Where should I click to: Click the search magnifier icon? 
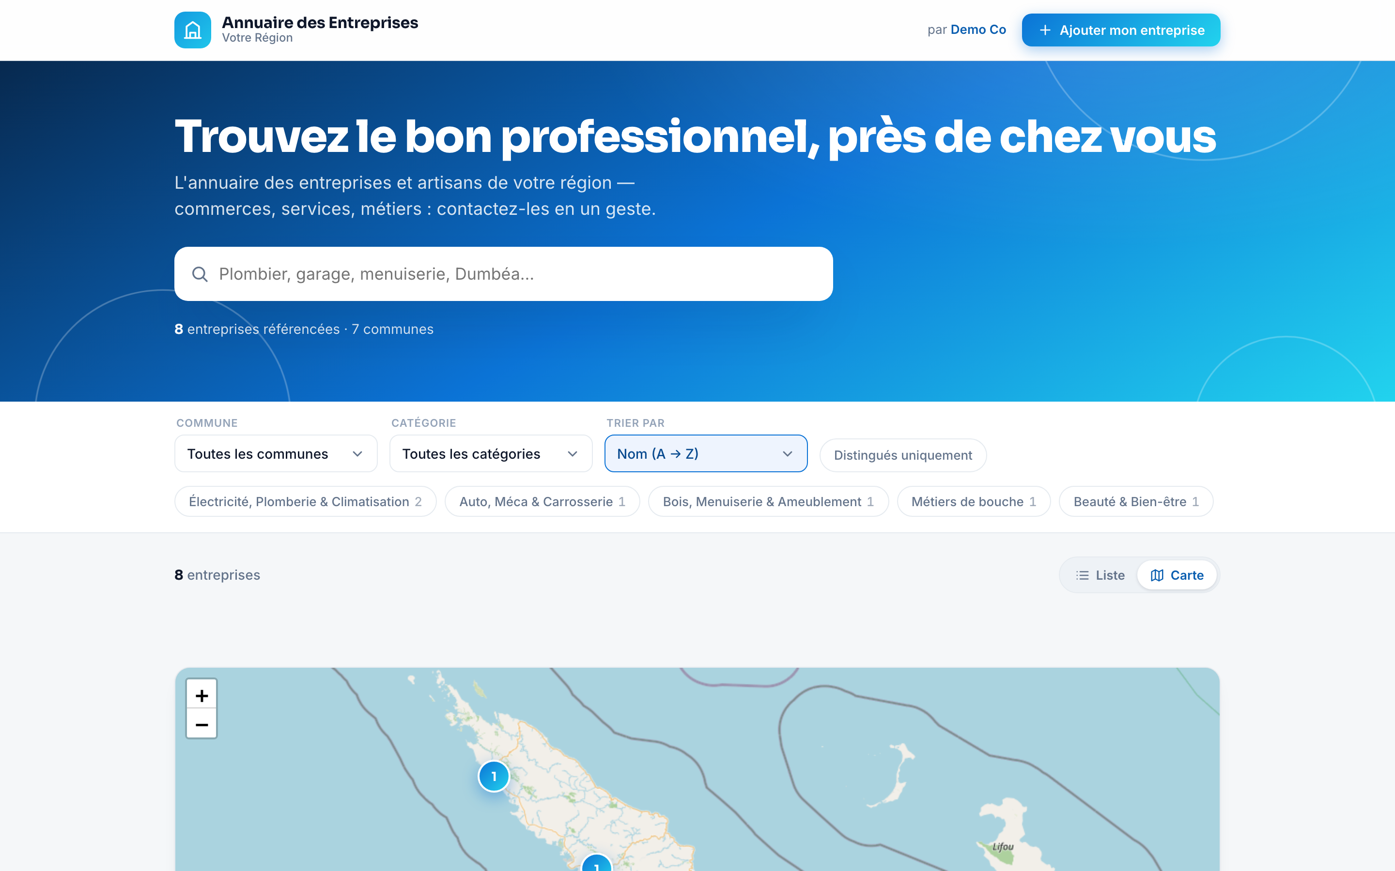[x=200, y=274]
